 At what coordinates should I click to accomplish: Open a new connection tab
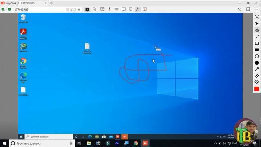51,3
